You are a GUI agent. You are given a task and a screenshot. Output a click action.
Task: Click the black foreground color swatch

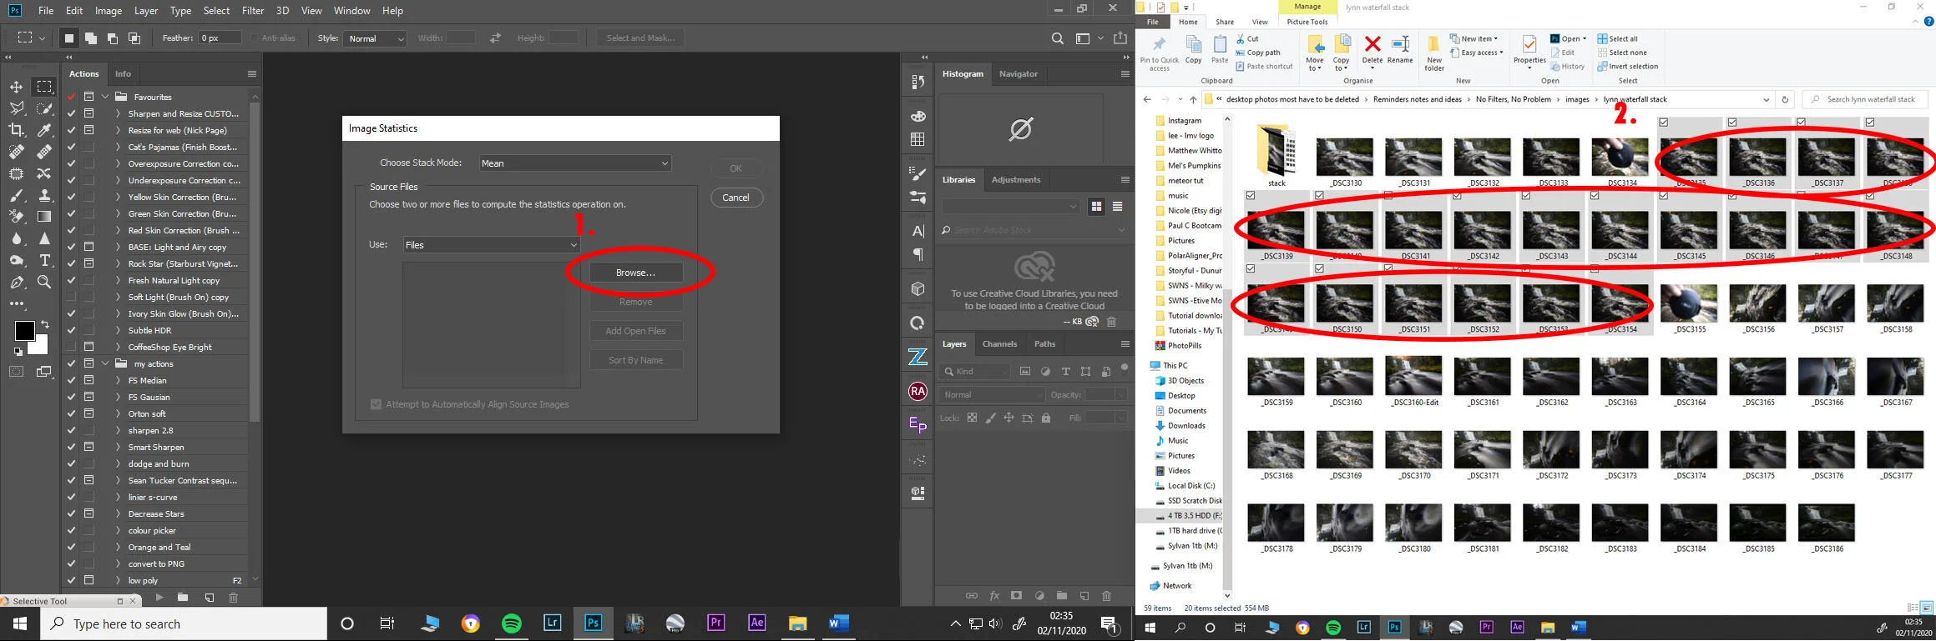[24, 330]
